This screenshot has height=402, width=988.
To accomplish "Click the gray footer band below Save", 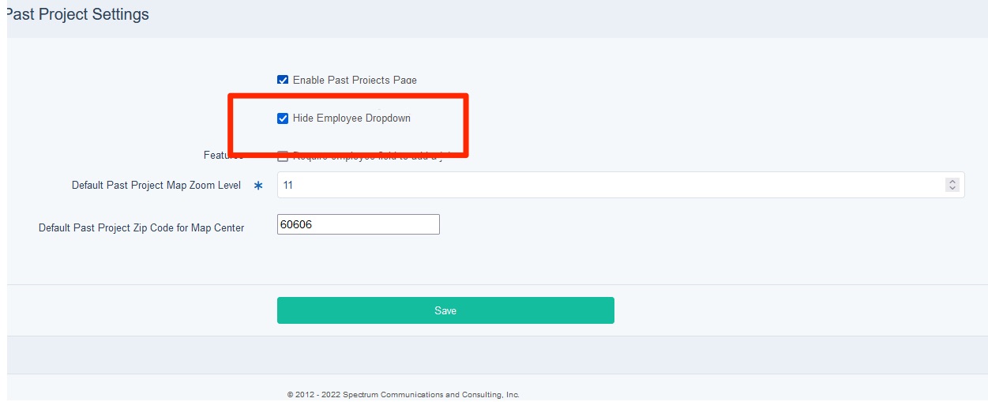I will [498, 355].
